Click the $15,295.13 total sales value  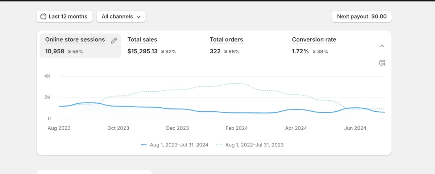click(x=142, y=51)
